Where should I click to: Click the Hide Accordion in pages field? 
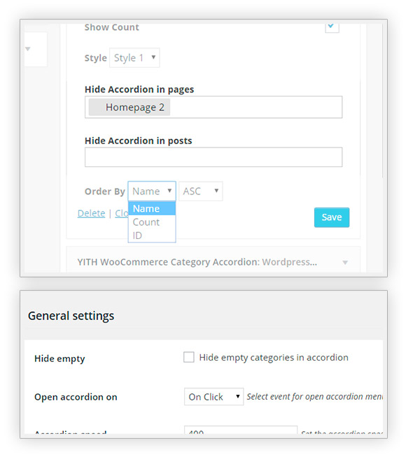[x=213, y=107]
